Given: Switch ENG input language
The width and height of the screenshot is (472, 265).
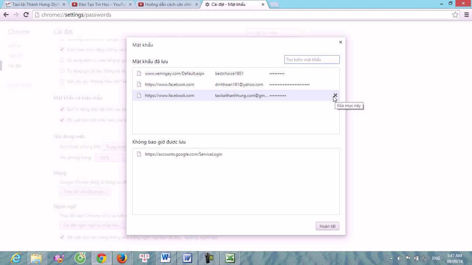Looking at the screenshot, I should click(x=436, y=258).
